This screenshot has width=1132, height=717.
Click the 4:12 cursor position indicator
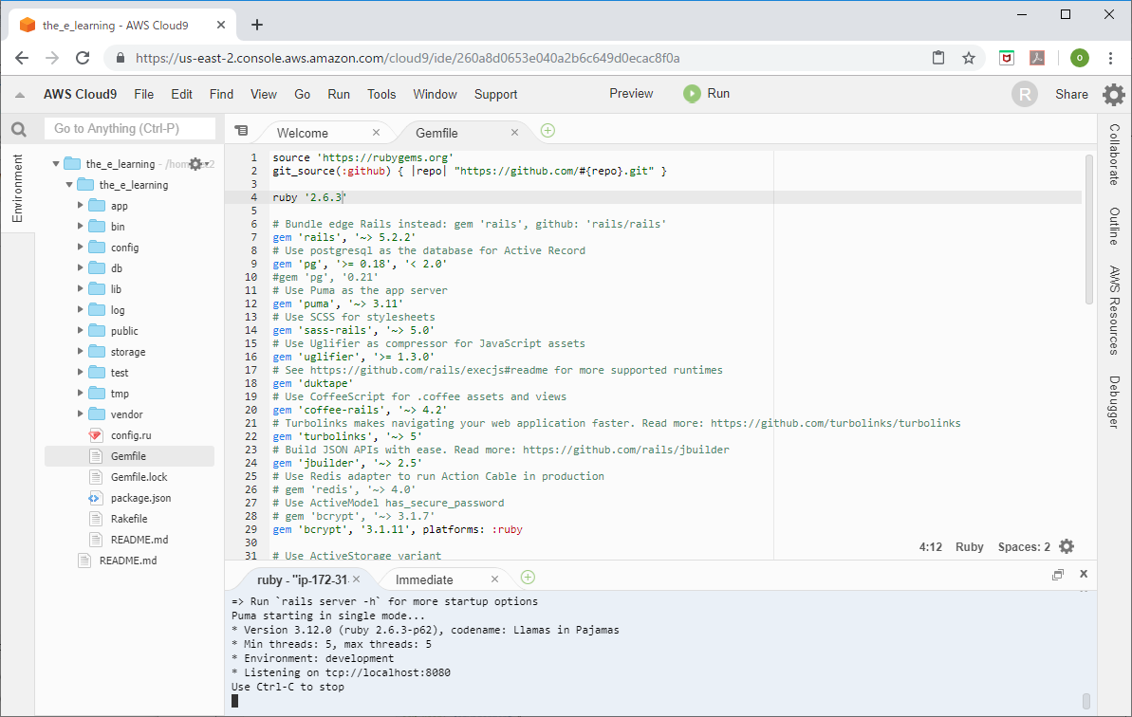931,547
